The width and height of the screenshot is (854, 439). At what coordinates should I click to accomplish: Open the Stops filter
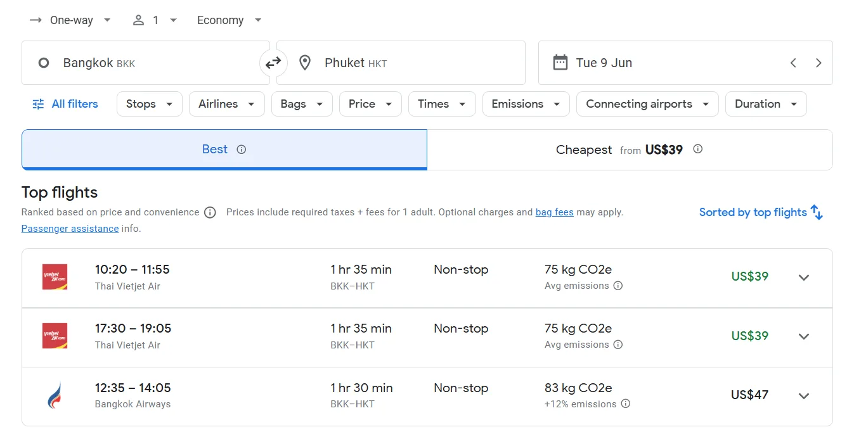click(149, 104)
